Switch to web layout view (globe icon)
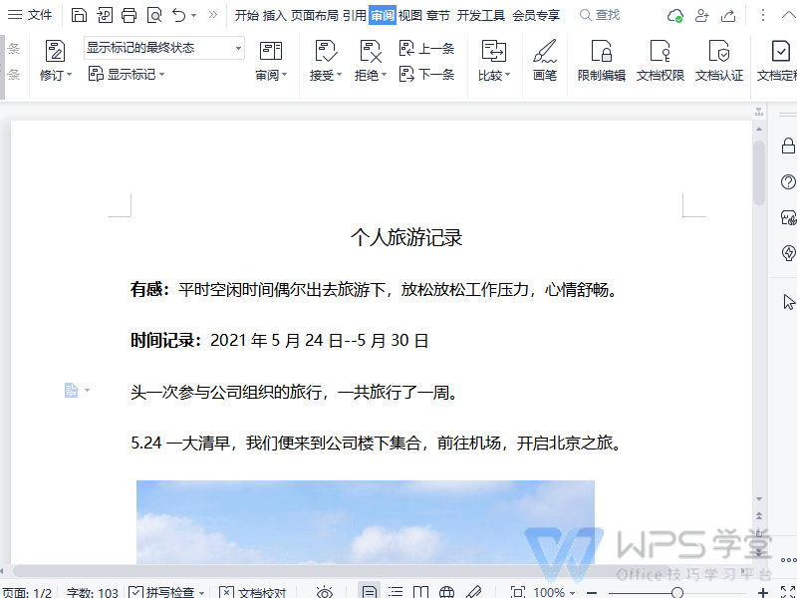 pyautogui.click(x=446, y=592)
